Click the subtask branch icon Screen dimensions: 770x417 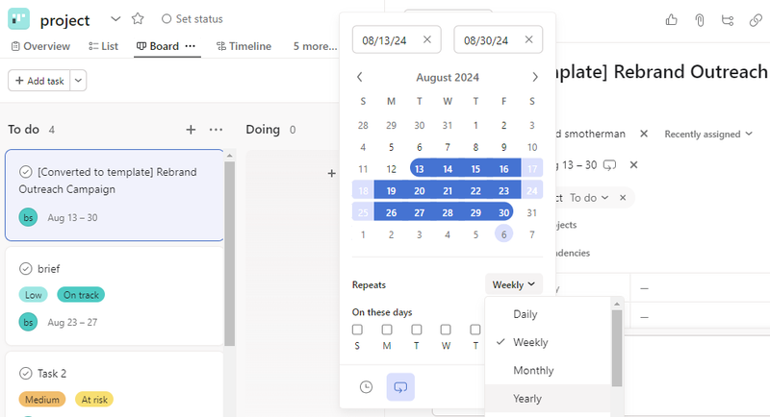point(728,20)
